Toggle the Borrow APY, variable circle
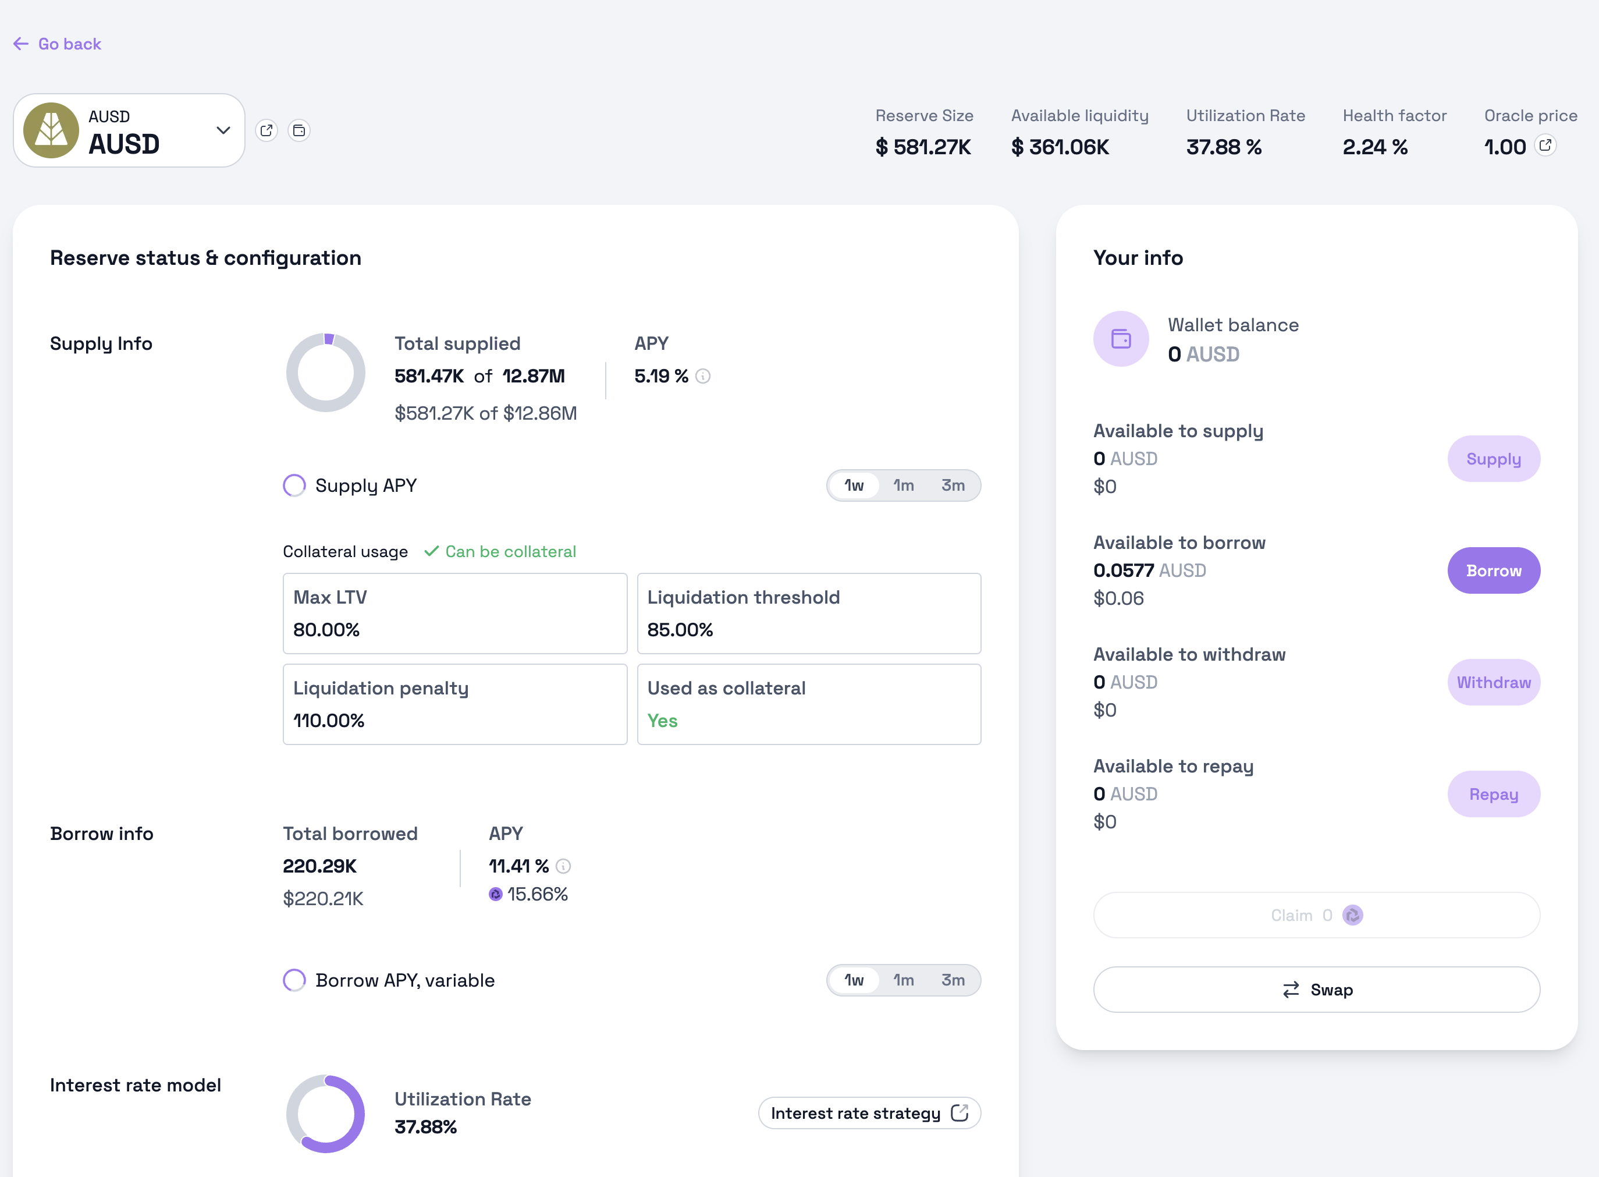This screenshot has width=1599, height=1177. coord(294,980)
